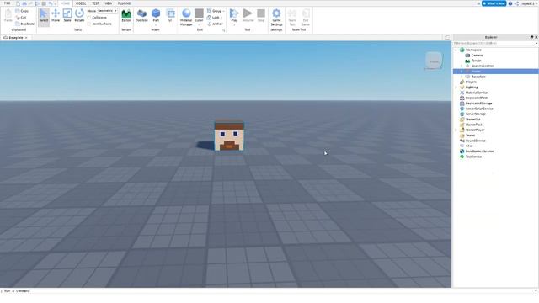Switch to the TEST ribbon tab
The image size is (539, 303).
pos(95,3)
